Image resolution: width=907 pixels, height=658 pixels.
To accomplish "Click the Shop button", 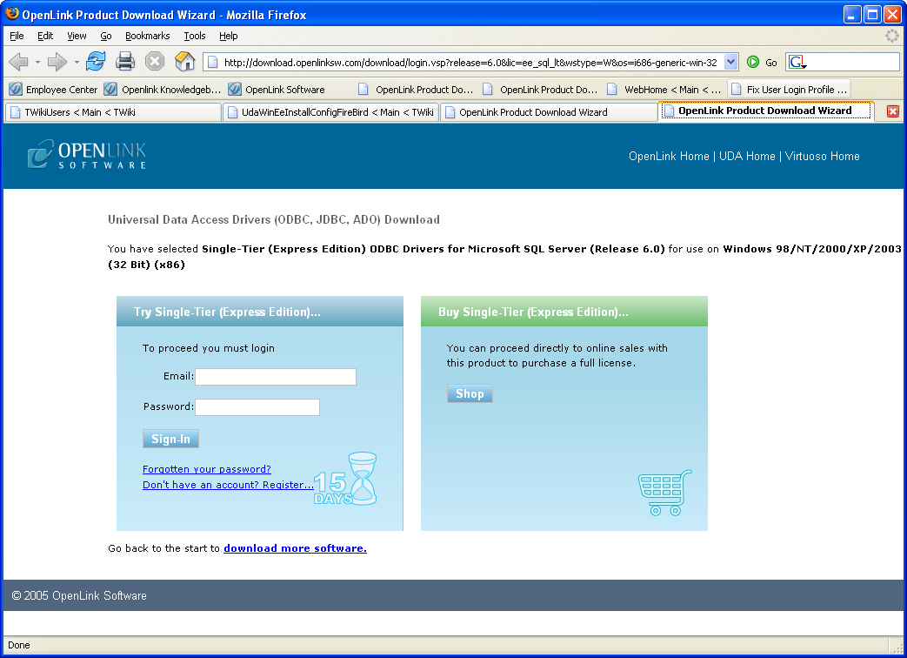I will [x=470, y=393].
